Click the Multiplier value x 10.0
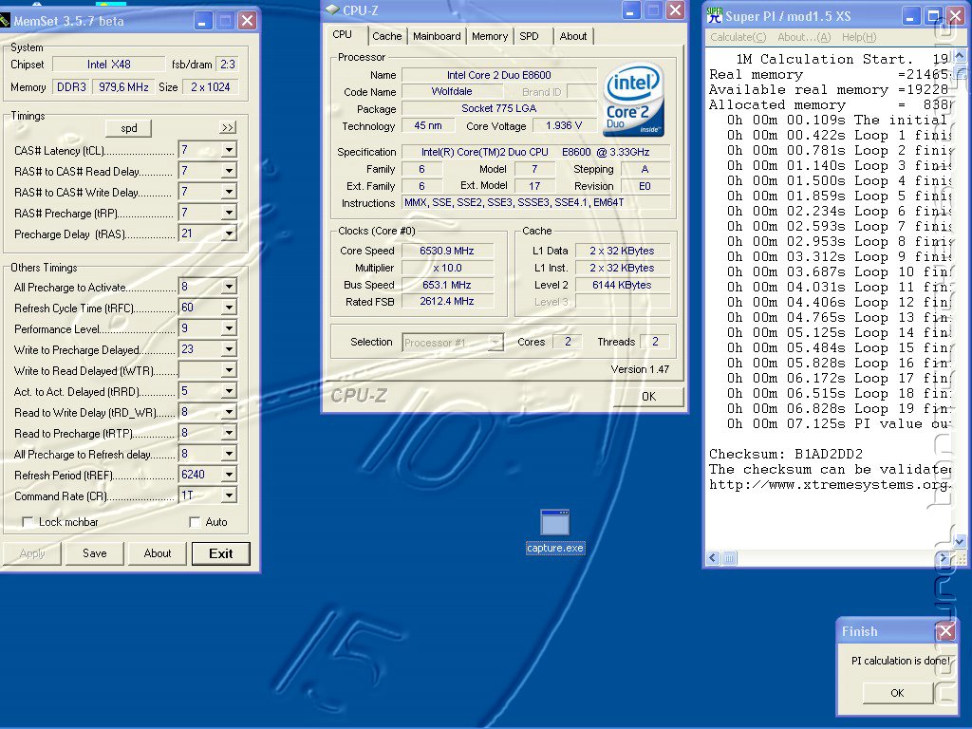Image resolution: width=972 pixels, height=729 pixels. pyautogui.click(x=447, y=268)
